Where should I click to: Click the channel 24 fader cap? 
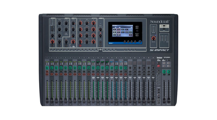[153, 100]
